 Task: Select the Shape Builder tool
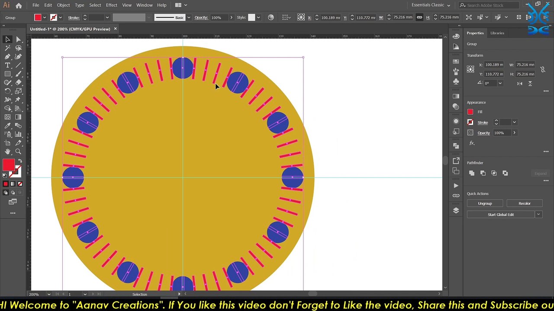tap(7, 108)
